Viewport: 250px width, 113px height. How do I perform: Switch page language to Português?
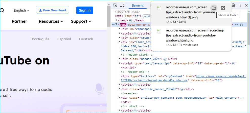[41, 39]
